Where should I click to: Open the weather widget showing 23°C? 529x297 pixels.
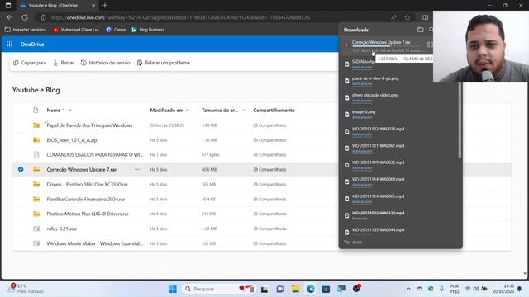(26, 289)
